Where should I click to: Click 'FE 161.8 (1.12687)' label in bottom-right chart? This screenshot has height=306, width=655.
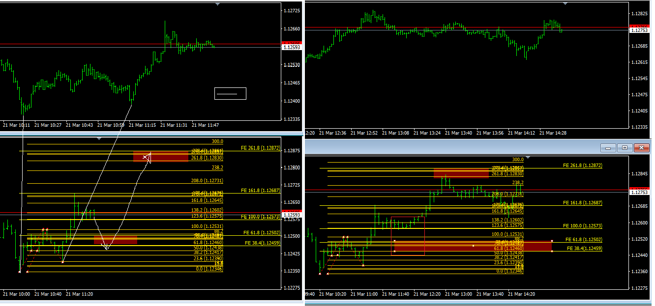[583, 202]
